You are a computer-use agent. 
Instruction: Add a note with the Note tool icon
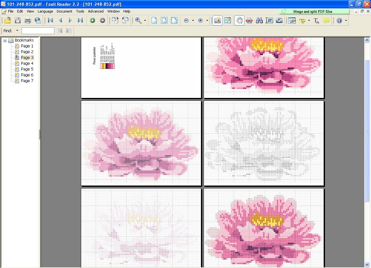tap(326, 20)
